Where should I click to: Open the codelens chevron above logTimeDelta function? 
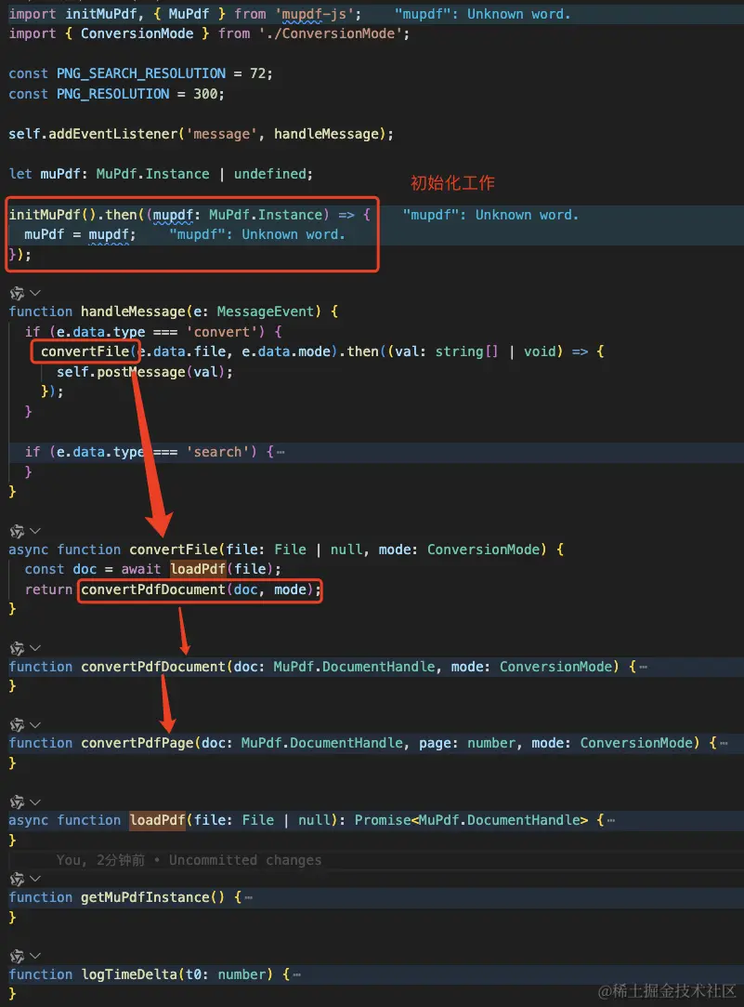pyautogui.click(x=35, y=955)
